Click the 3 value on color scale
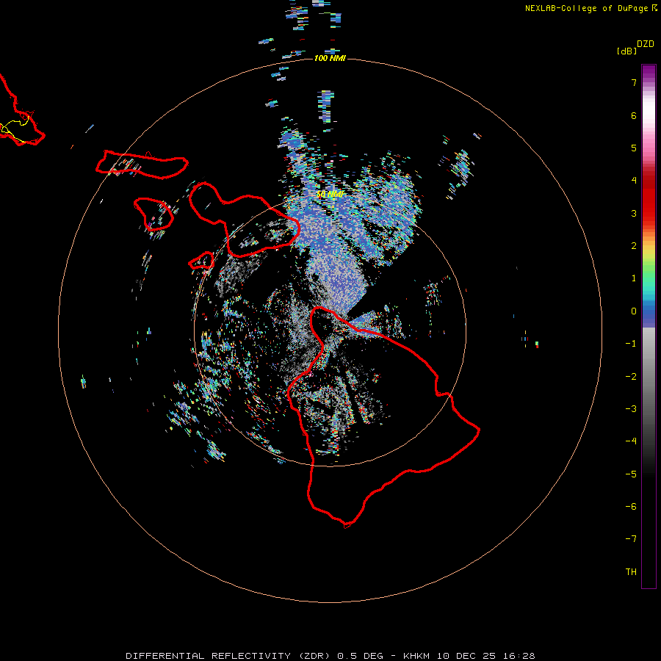Screen dimensions: 661x661 634,213
